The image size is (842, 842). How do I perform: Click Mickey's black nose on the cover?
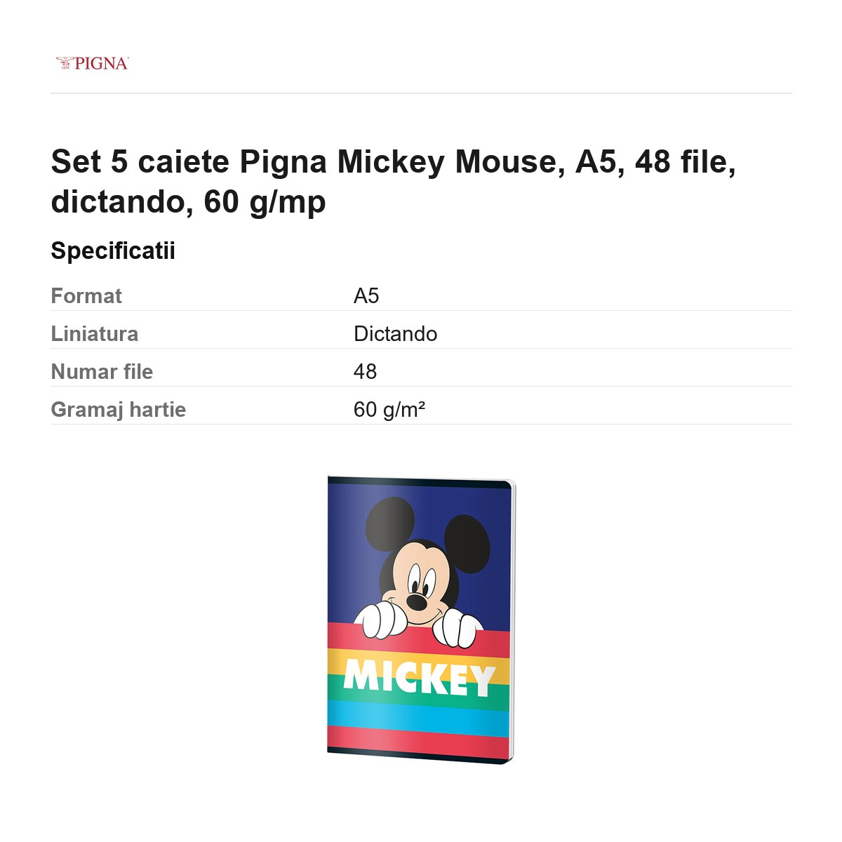pos(417,602)
